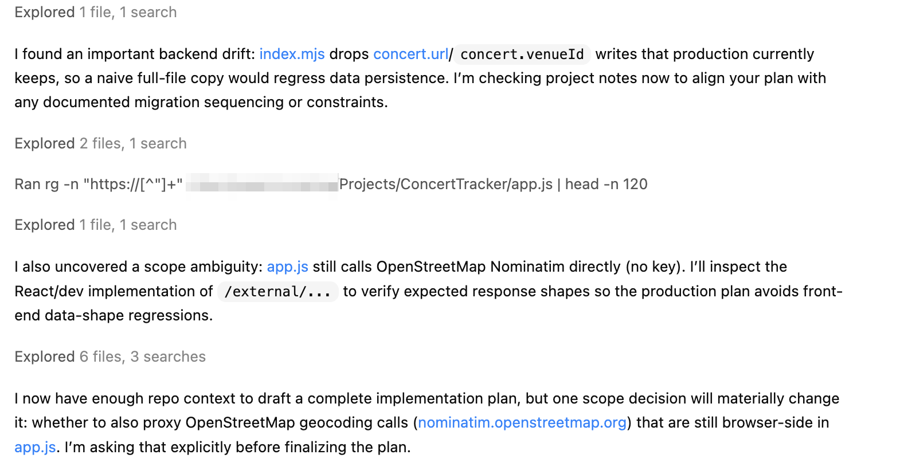
Task: Open the index.mjs file link
Action: click(292, 54)
